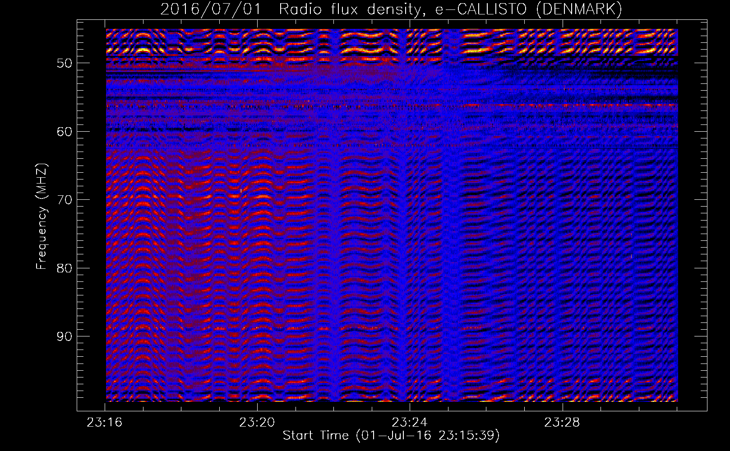This screenshot has height=451, width=730.
Task: Click the 23:16 time tick label
Action: pyautogui.click(x=105, y=423)
